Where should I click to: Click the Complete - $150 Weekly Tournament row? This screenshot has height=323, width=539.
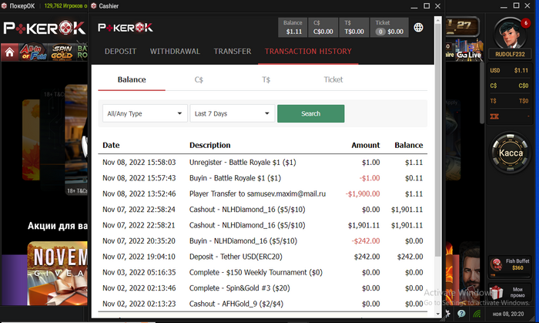point(263,272)
